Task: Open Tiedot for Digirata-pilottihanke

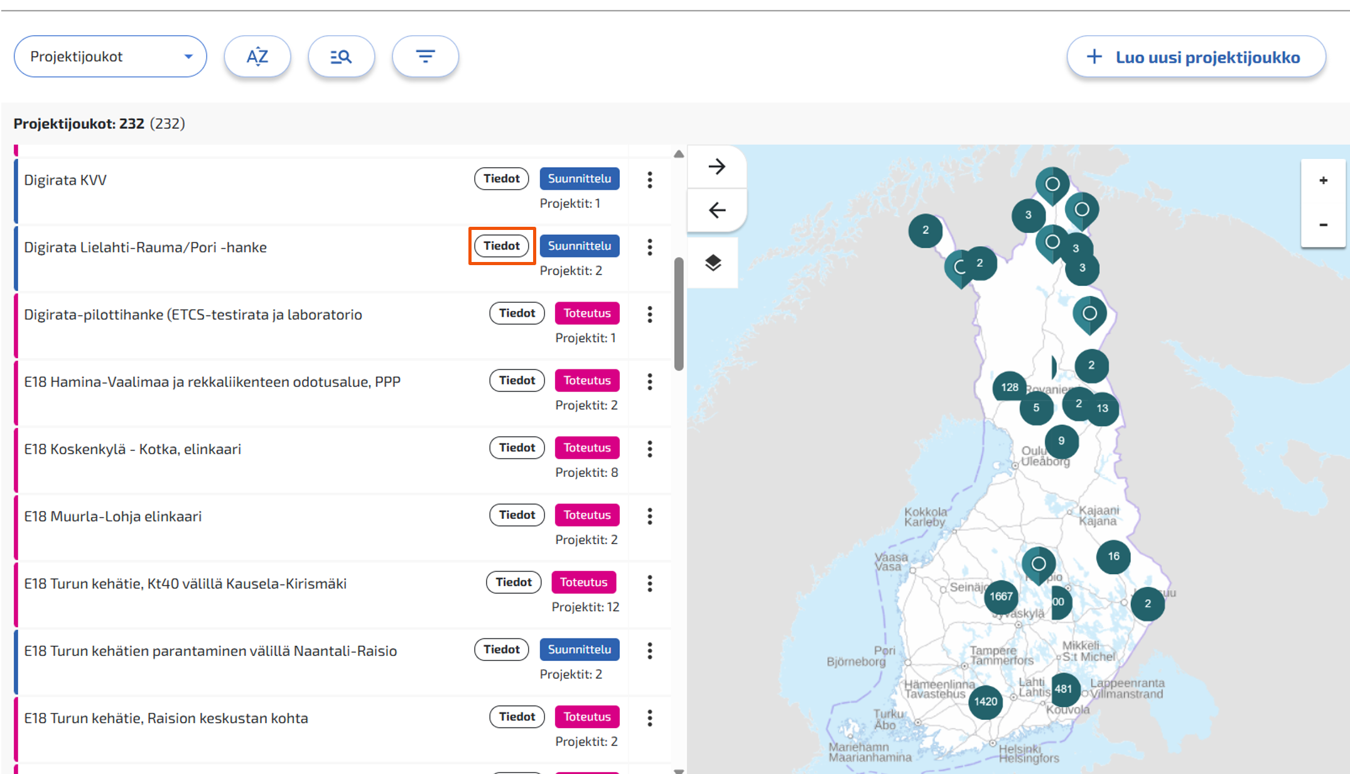Action: click(517, 313)
